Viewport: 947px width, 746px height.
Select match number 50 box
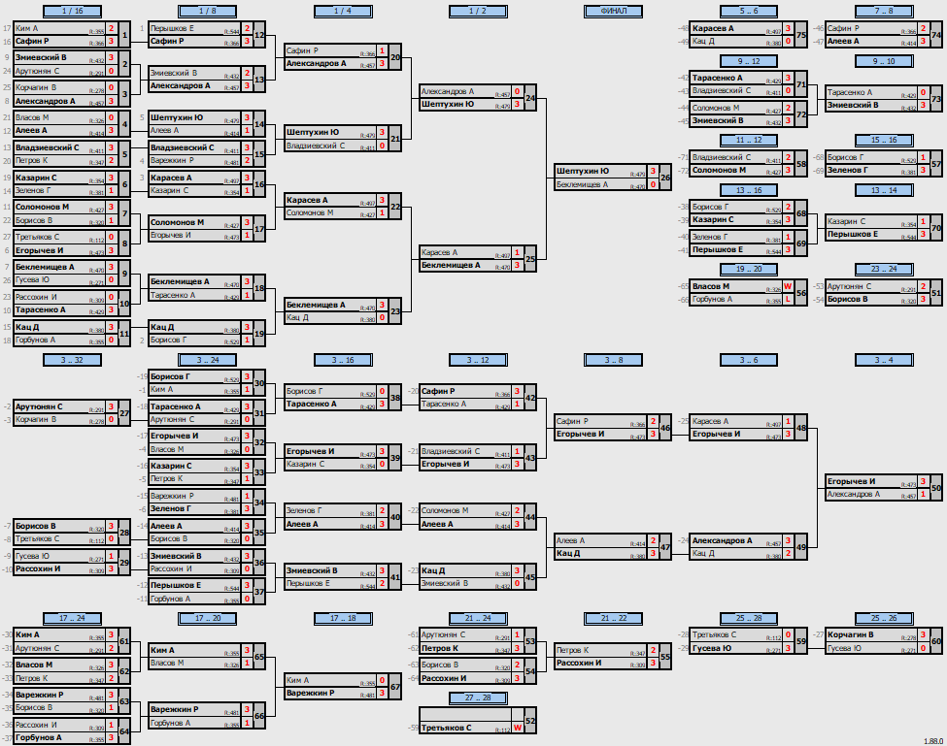(935, 487)
